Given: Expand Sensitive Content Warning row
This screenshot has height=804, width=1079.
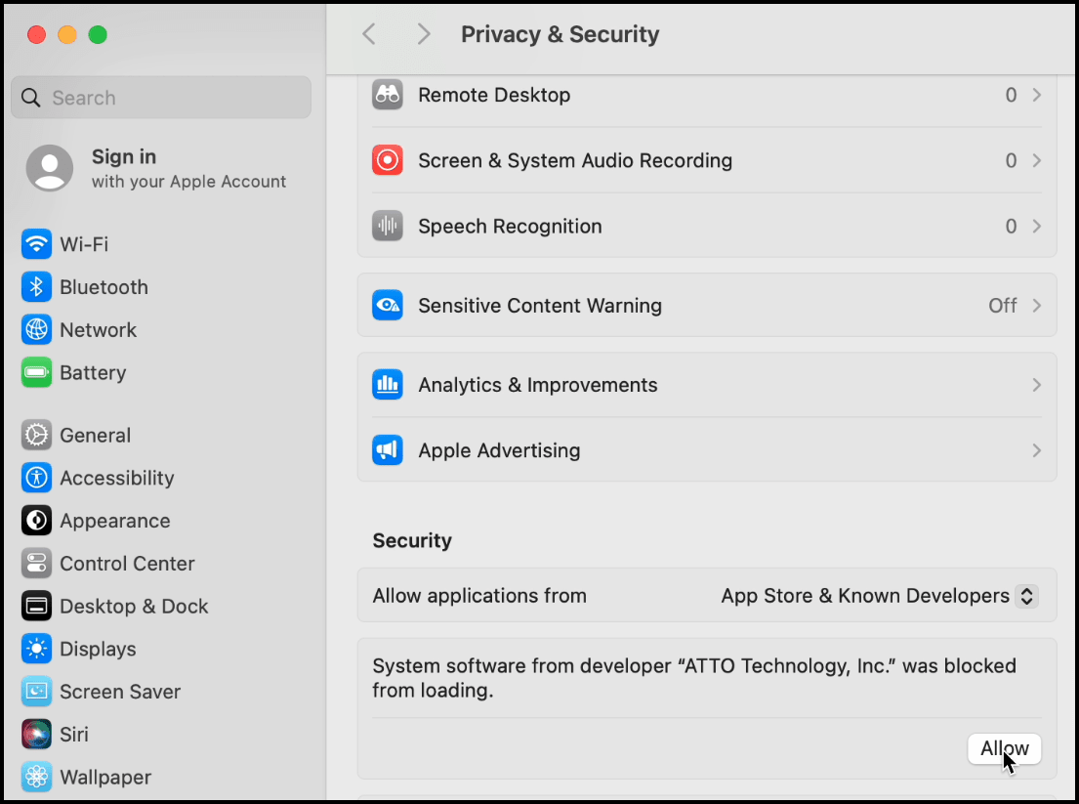Looking at the screenshot, I should tap(1036, 306).
